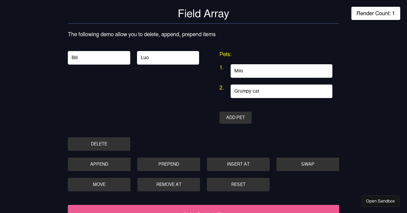Screen dimensions: 407x213
Task: Click the pink submit button at the bottom
Action: point(203,210)
